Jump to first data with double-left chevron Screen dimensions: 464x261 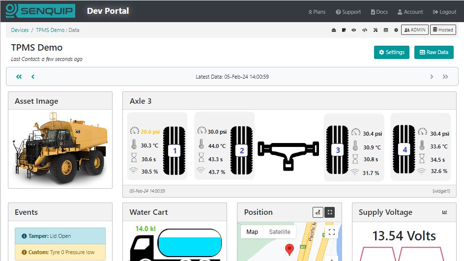pyautogui.click(x=19, y=77)
